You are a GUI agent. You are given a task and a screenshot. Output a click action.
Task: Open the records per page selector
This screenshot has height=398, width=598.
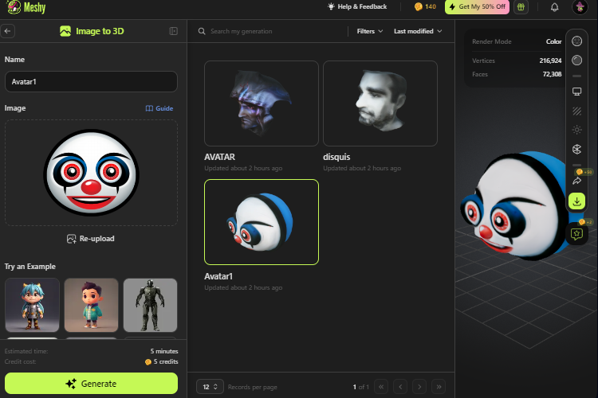[210, 387]
